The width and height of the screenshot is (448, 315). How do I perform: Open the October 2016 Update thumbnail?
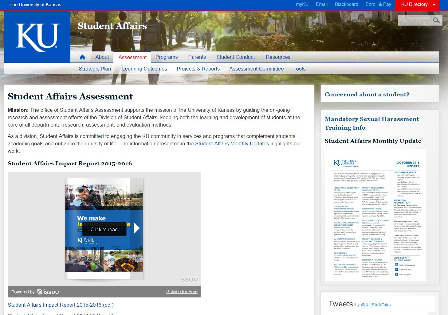[375, 215]
